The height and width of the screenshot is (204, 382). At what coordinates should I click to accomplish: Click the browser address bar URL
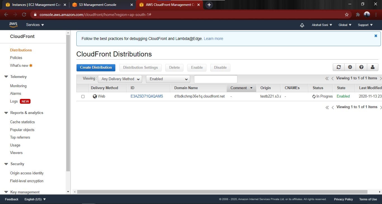tap(95, 15)
